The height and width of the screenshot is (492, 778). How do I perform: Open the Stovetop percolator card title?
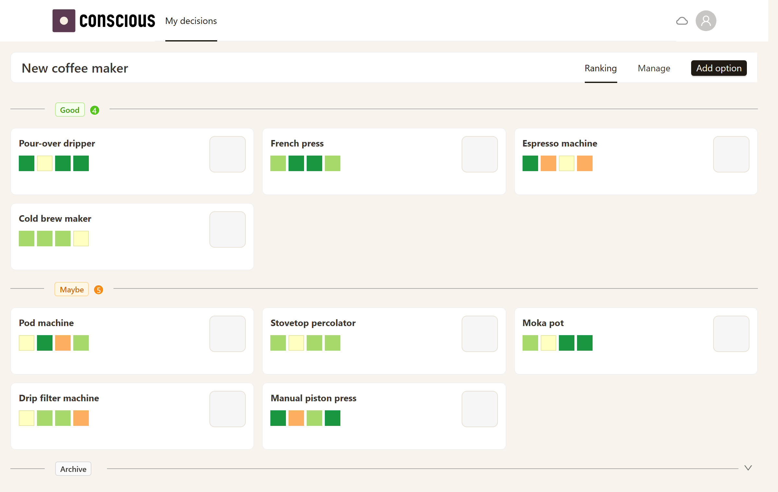[313, 323]
